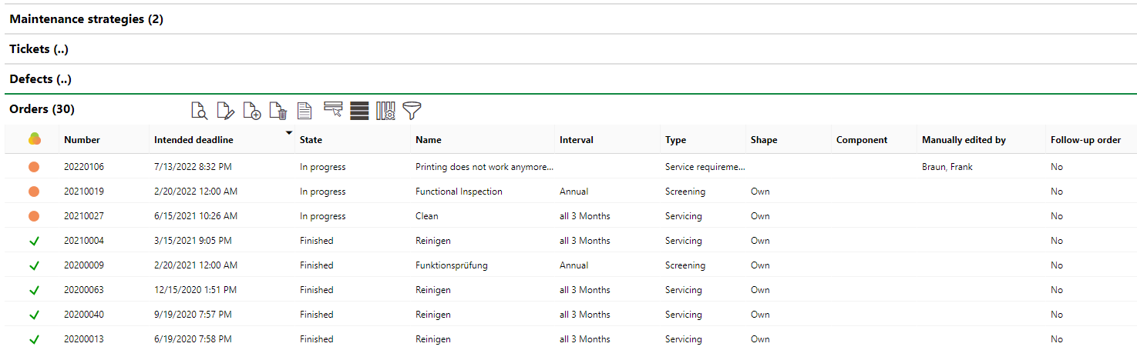Sort by the Shape column header

[x=764, y=140]
